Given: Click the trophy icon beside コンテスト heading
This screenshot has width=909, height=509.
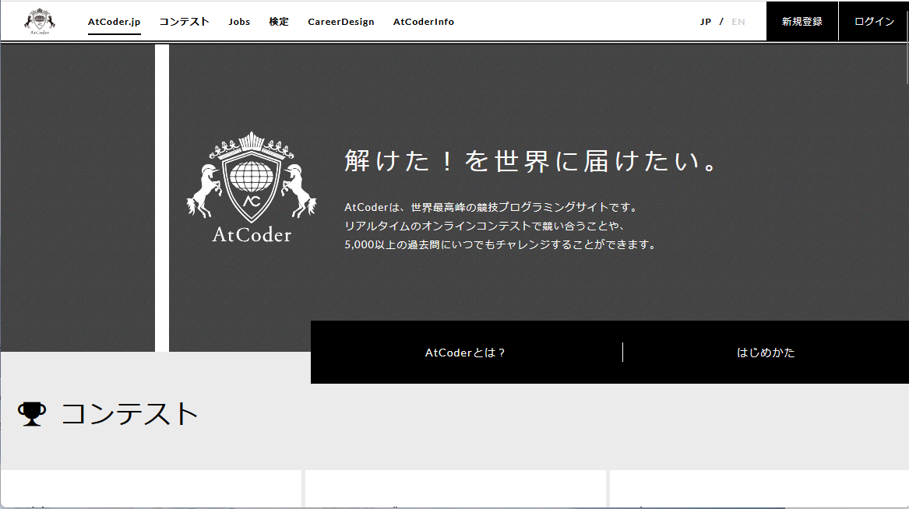Looking at the screenshot, I should coord(31,413).
